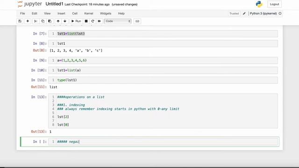Click the Trusted notebook button
The width and height of the screenshot is (299, 168).
tap(234, 14)
